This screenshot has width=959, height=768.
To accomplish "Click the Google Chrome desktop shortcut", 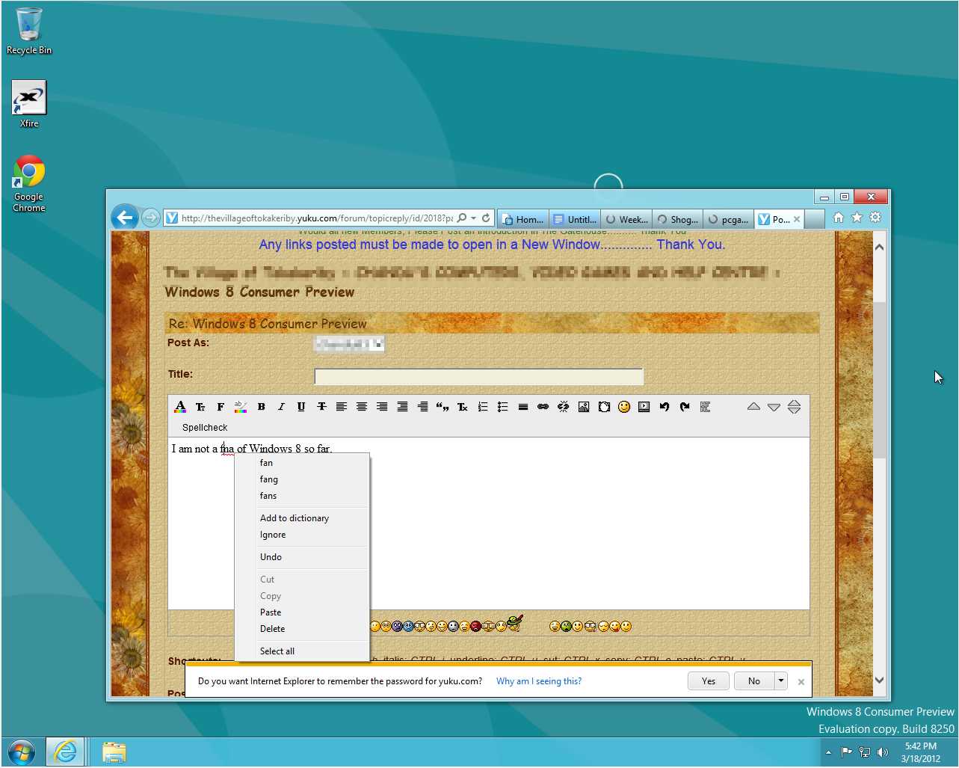I will point(28,183).
